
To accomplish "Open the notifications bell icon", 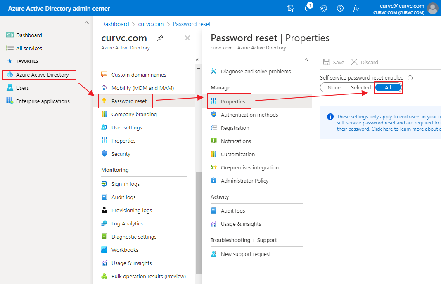I will pos(307,8).
